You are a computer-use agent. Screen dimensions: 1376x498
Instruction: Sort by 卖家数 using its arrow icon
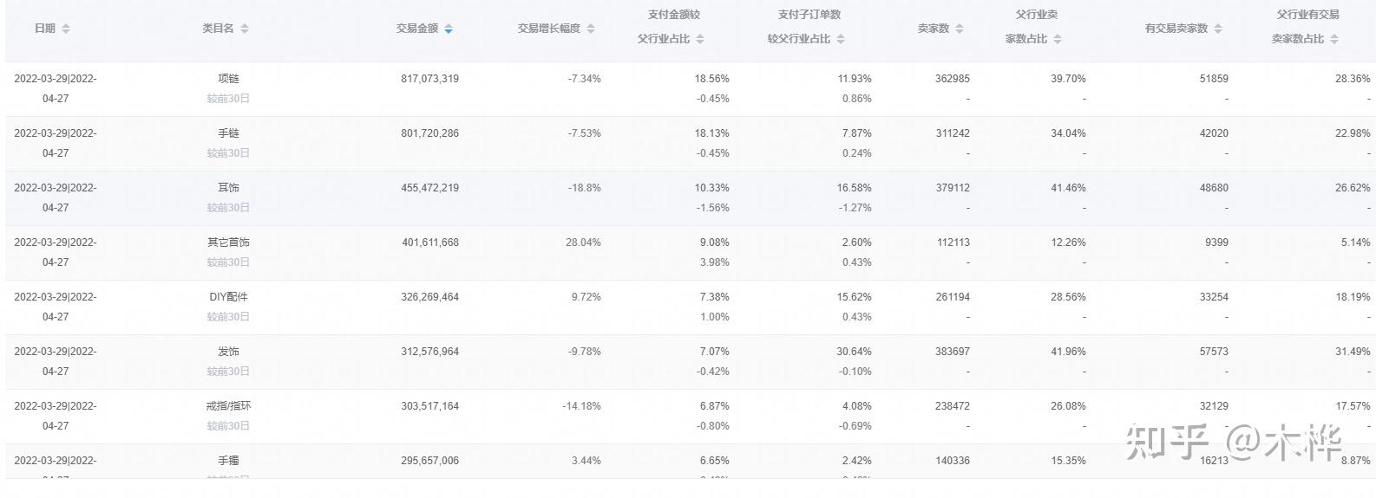(960, 29)
